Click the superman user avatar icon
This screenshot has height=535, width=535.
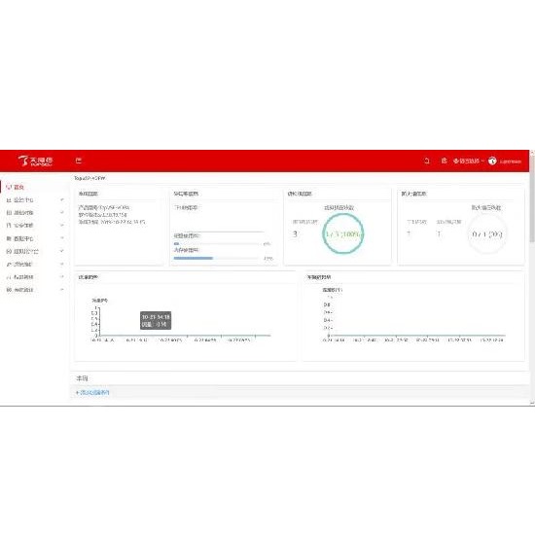coord(492,160)
